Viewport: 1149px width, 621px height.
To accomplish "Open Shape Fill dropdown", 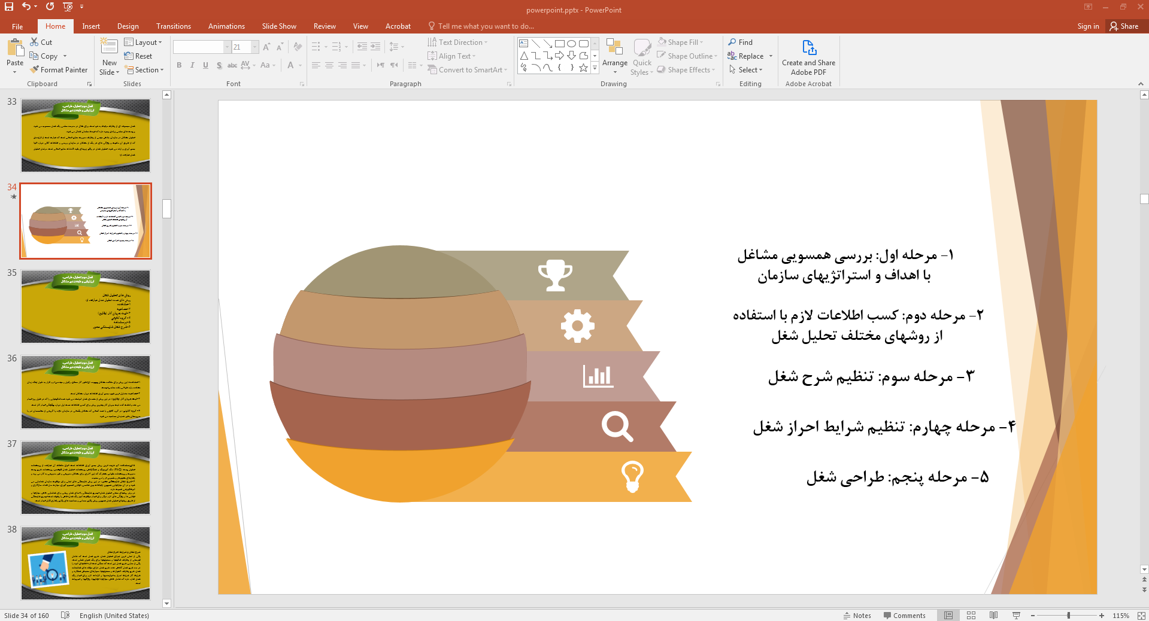I will [x=680, y=42].
